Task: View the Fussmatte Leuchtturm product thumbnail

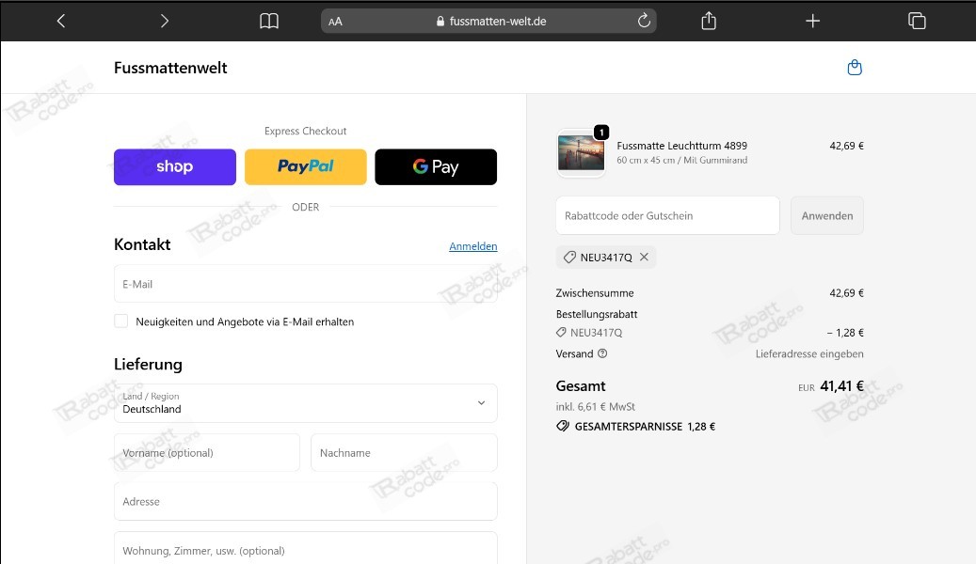Action: click(581, 152)
